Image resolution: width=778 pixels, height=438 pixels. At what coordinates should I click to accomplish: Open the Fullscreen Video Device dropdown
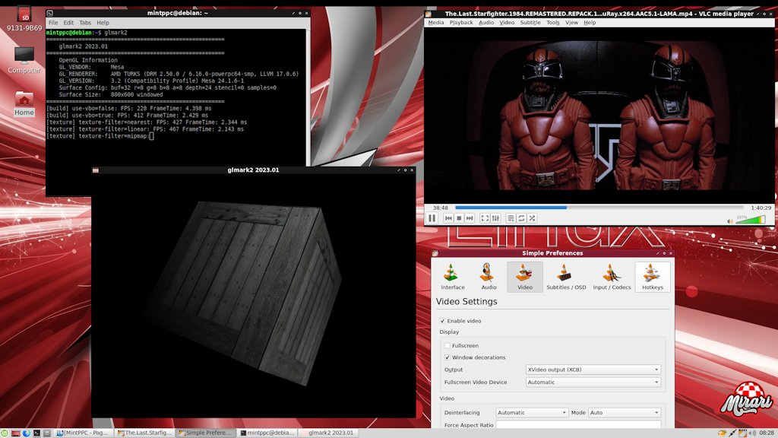(593, 382)
